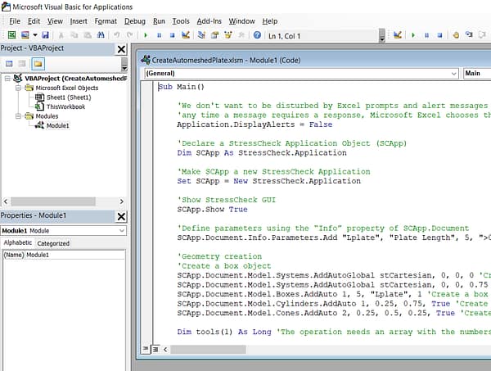Image resolution: width=491 pixels, height=371 pixels.
Task: Switch to the Categorized tab
Action: [54, 243]
